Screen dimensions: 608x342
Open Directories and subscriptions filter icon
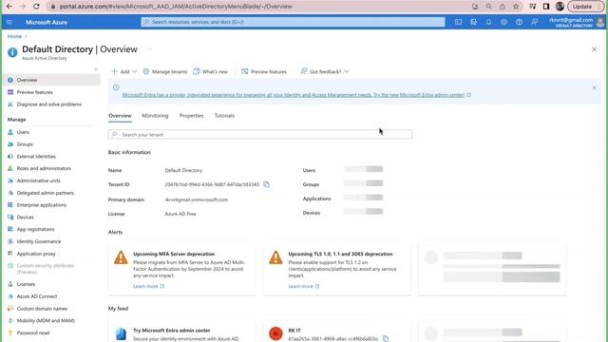(x=473, y=22)
